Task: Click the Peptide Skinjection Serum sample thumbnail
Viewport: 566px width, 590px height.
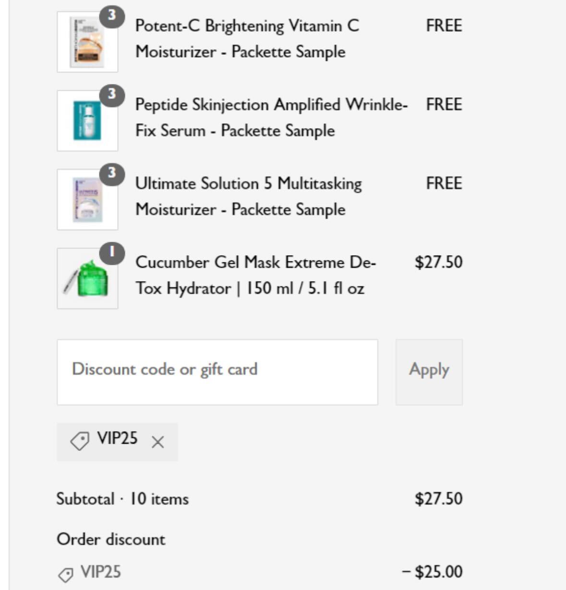Action: click(87, 121)
